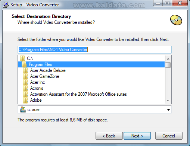Maximize the Setup window
The width and height of the screenshot is (190, 146).
click(x=167, y=3)
